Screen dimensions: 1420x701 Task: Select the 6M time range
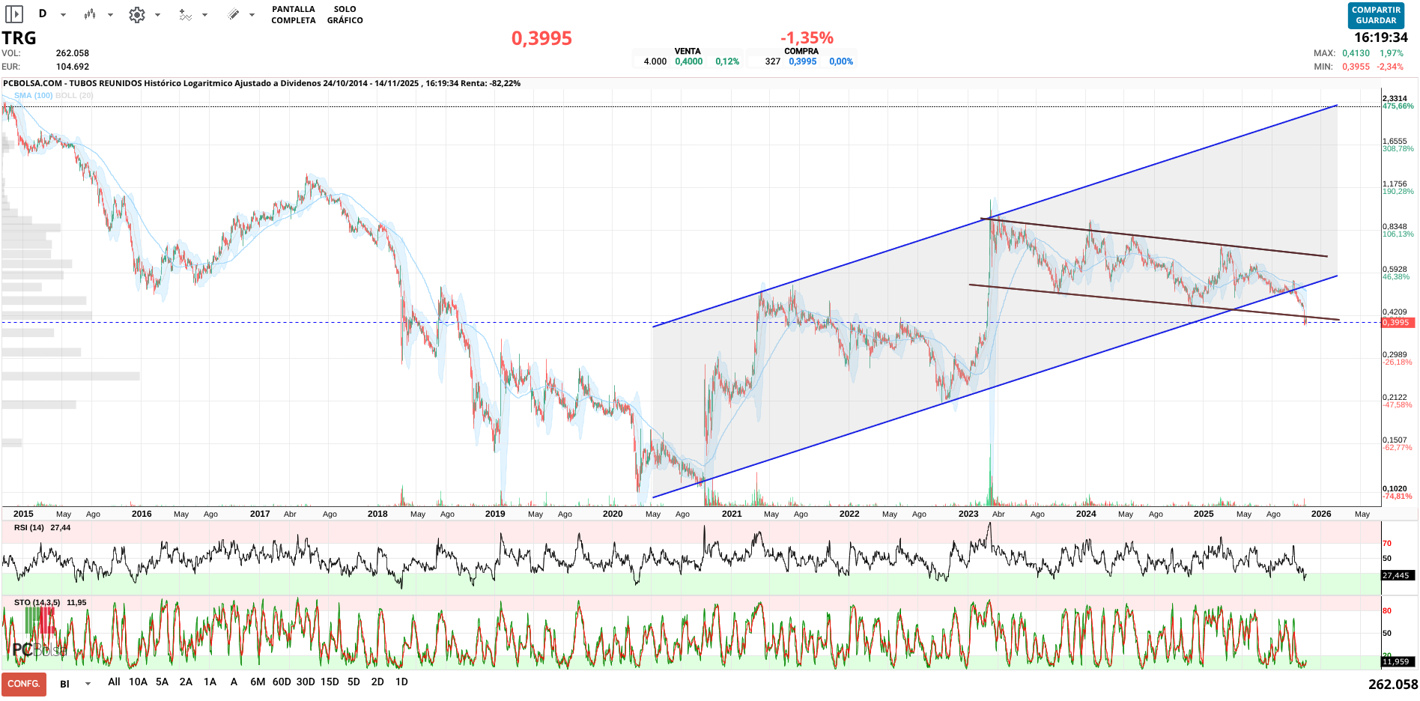(258, 682)
